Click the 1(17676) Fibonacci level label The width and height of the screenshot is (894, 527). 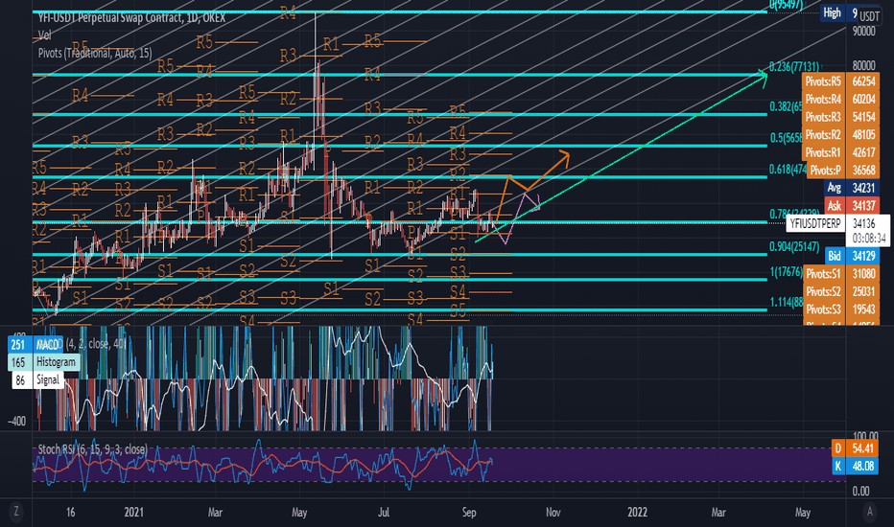[x=787, y=272]
